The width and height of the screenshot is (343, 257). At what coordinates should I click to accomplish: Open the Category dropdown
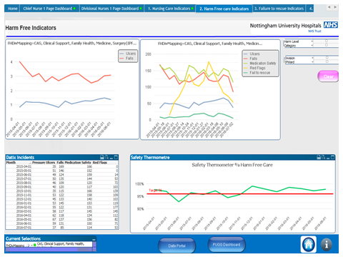pyautogui.click(x=312, y=45)
